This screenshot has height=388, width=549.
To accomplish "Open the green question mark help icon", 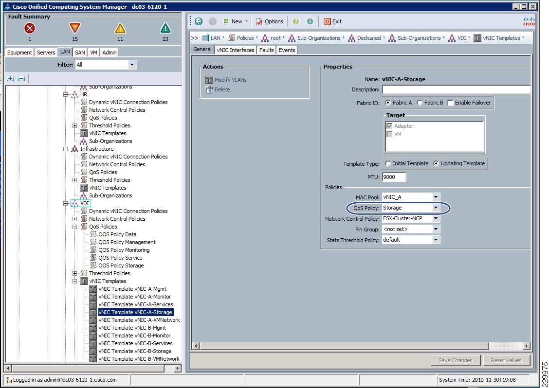I will point(296,21).
